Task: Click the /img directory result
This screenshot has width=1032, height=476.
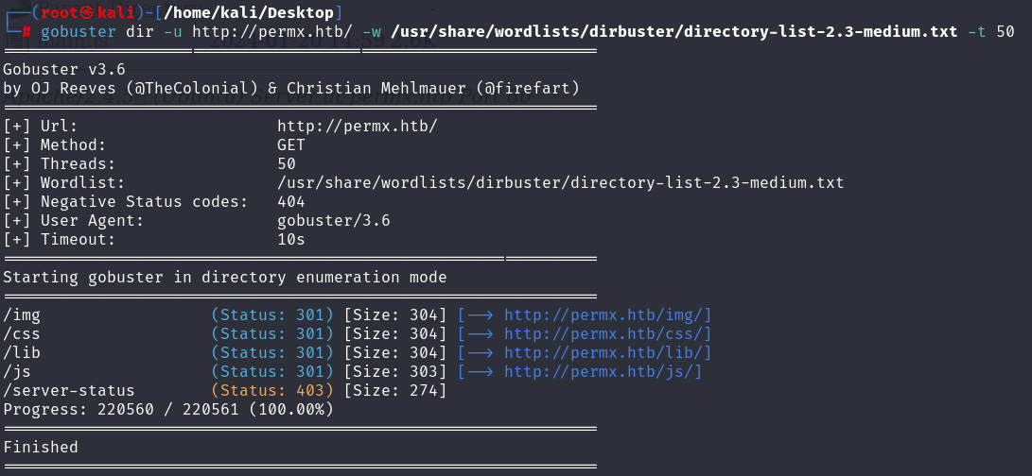Action: [x=22, y=314]
